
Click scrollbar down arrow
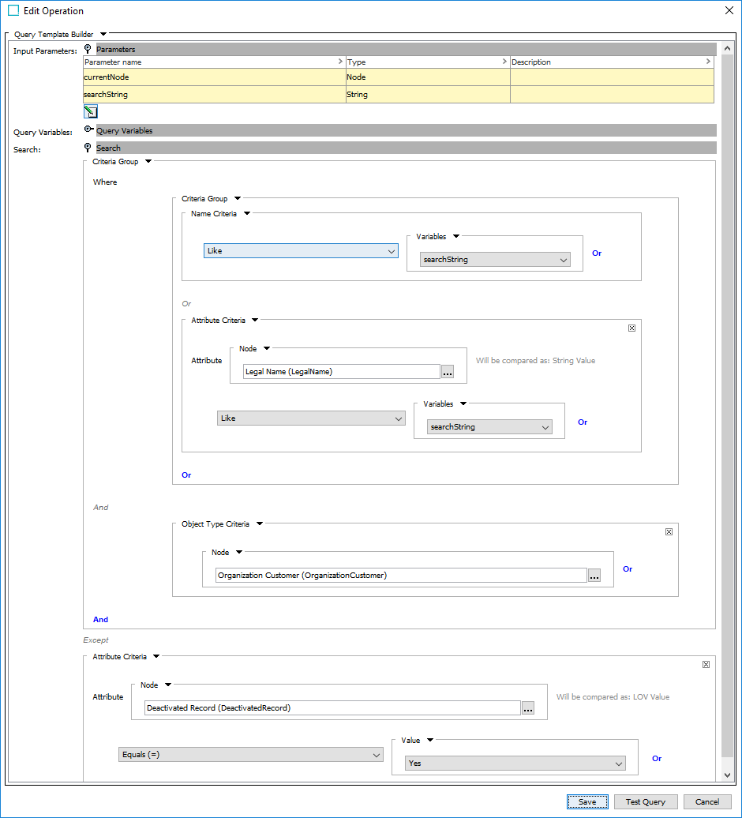tap(728, 775)
